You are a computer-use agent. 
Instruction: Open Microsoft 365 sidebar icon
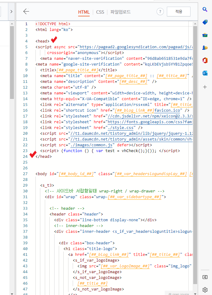click(x=205, y=60)
